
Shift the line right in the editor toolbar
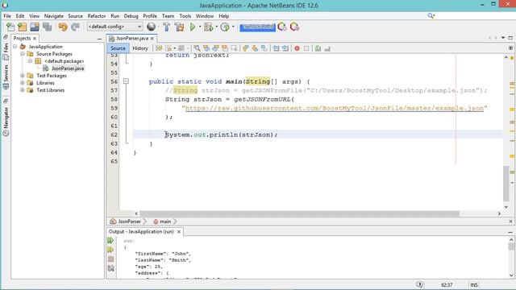[x=285, y=48]
